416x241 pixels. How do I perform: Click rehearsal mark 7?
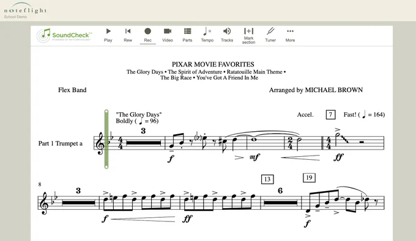(x=330, y=115)
